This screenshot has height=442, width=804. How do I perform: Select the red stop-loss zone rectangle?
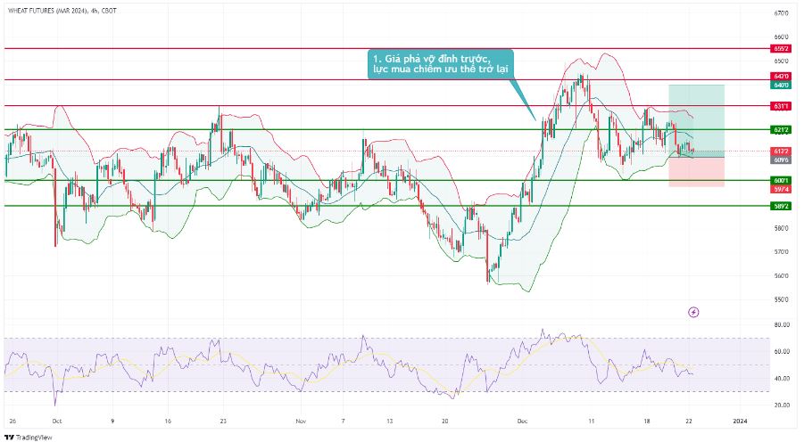(x=696, y=172)
